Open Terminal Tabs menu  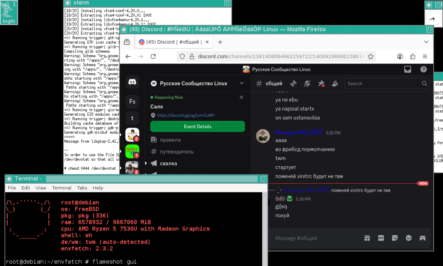82,188
